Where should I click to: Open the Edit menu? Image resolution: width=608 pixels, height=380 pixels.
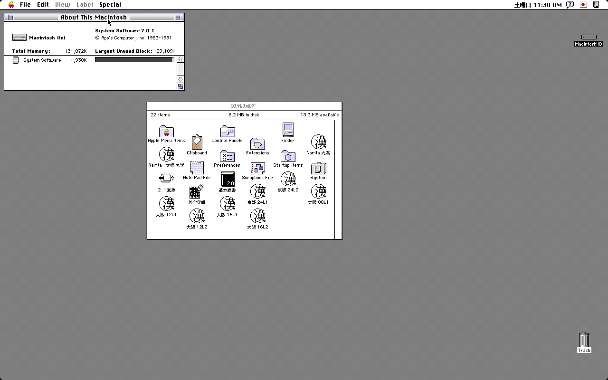tap(43, 4)
